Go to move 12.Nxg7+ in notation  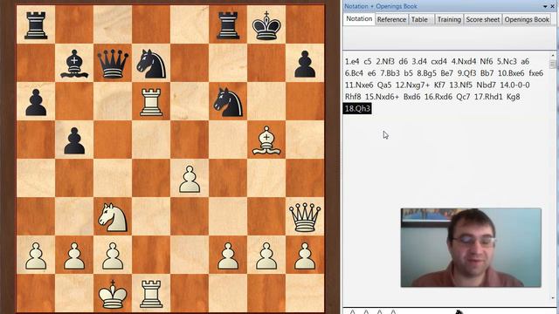412,85
